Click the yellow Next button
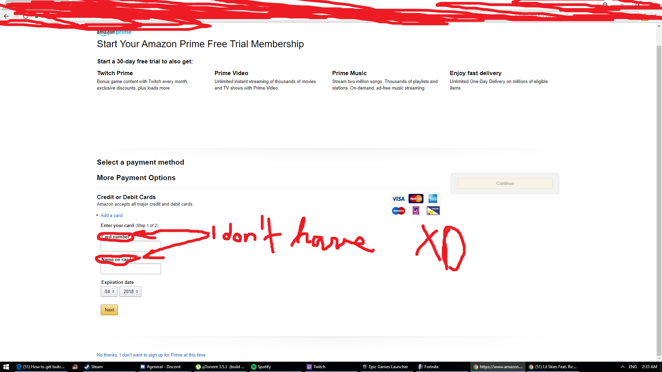This screenshot has height=372, width=662. (109, 310)
